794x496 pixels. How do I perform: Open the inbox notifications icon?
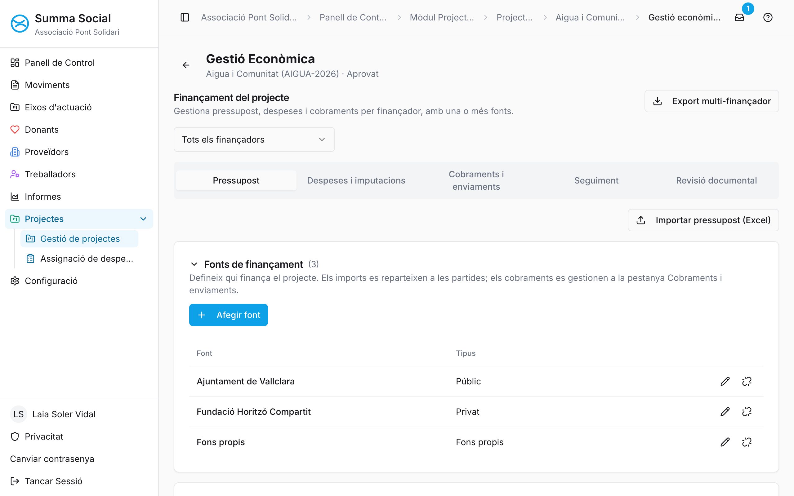(x=739, y=17)
